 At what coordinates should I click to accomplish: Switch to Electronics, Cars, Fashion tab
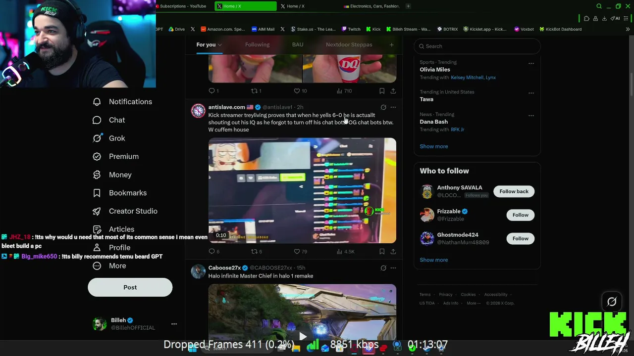coord(372,6)
